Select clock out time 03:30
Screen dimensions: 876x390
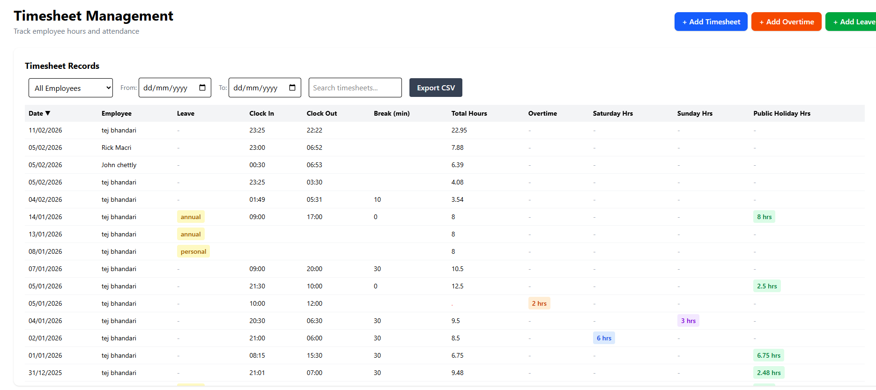pyautogui.click(x=314, y=182)
